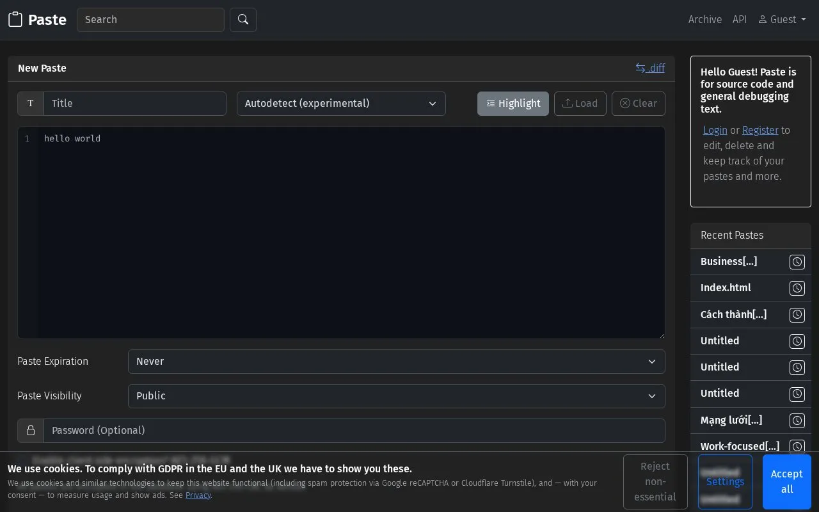Viewport: 819px width, 512px height.
Task: Click the clock icon next to Business[...]
Action: [797, 262]
